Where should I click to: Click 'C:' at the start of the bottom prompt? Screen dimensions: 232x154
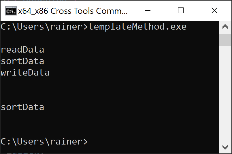click(6, 141)
